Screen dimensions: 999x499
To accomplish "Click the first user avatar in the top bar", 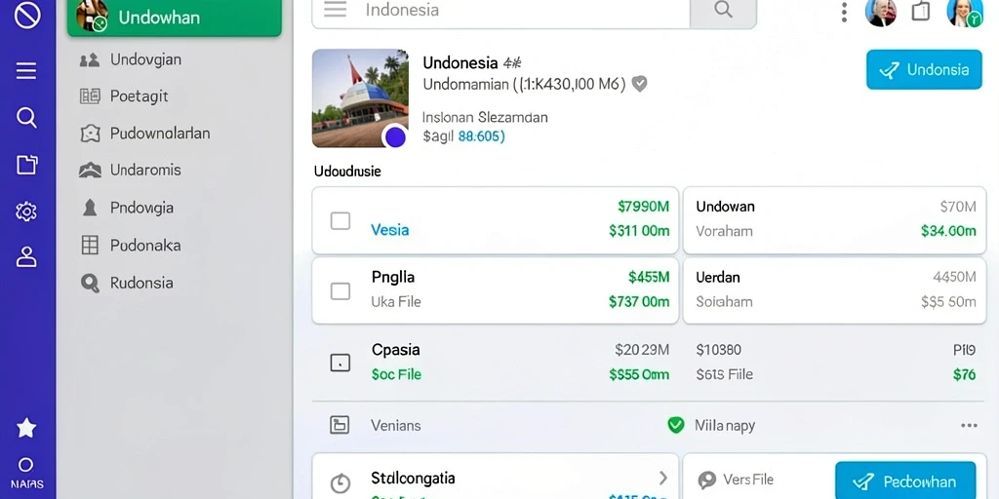I will (881, 12).
